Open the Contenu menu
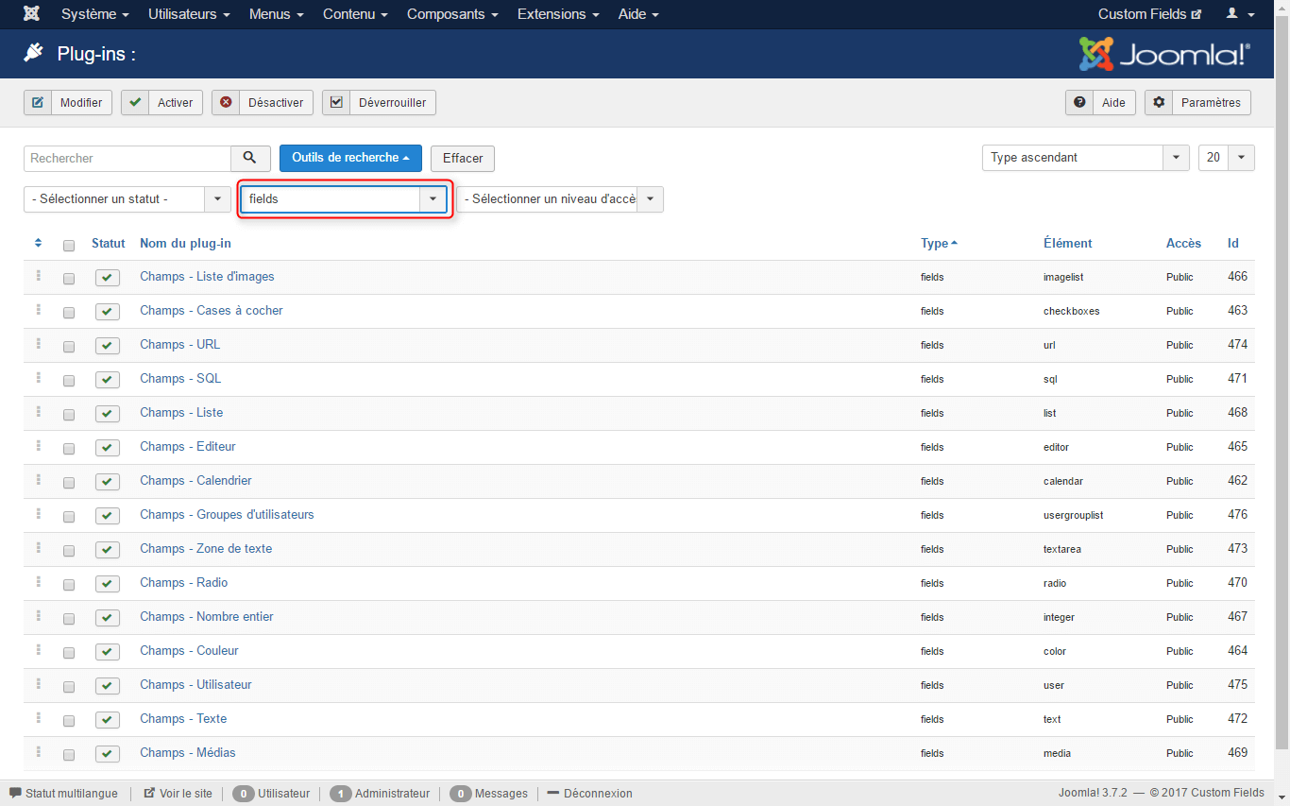This screenshot has width=1290, height=806. (x=355, y=14)
